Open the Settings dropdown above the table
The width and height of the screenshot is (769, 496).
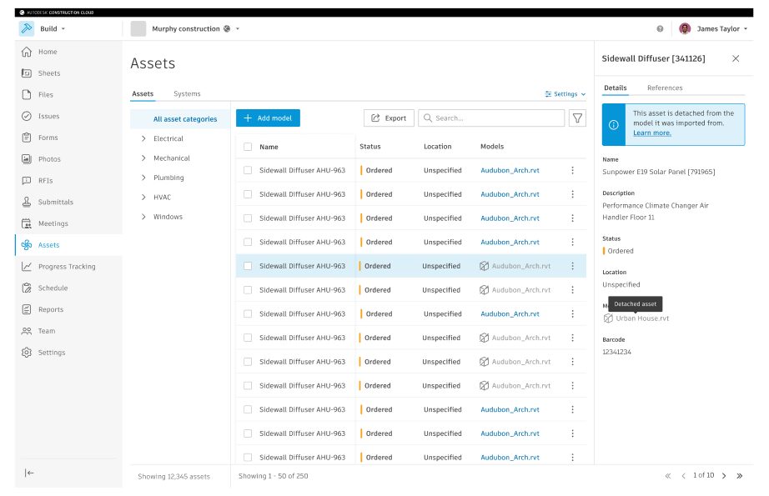pyautogui.click(x=565, y=94)
